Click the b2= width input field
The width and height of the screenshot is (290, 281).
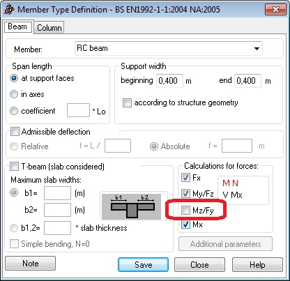[57, 210]
